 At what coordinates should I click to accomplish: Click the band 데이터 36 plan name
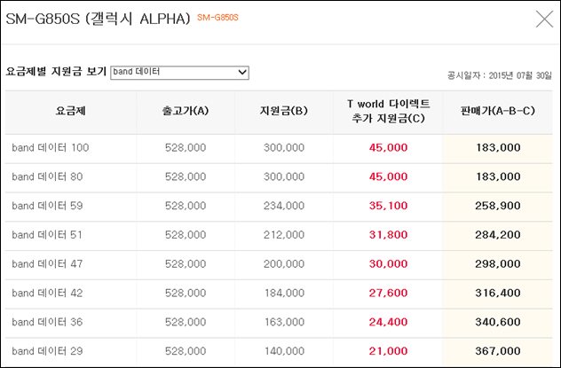point(47,322)
